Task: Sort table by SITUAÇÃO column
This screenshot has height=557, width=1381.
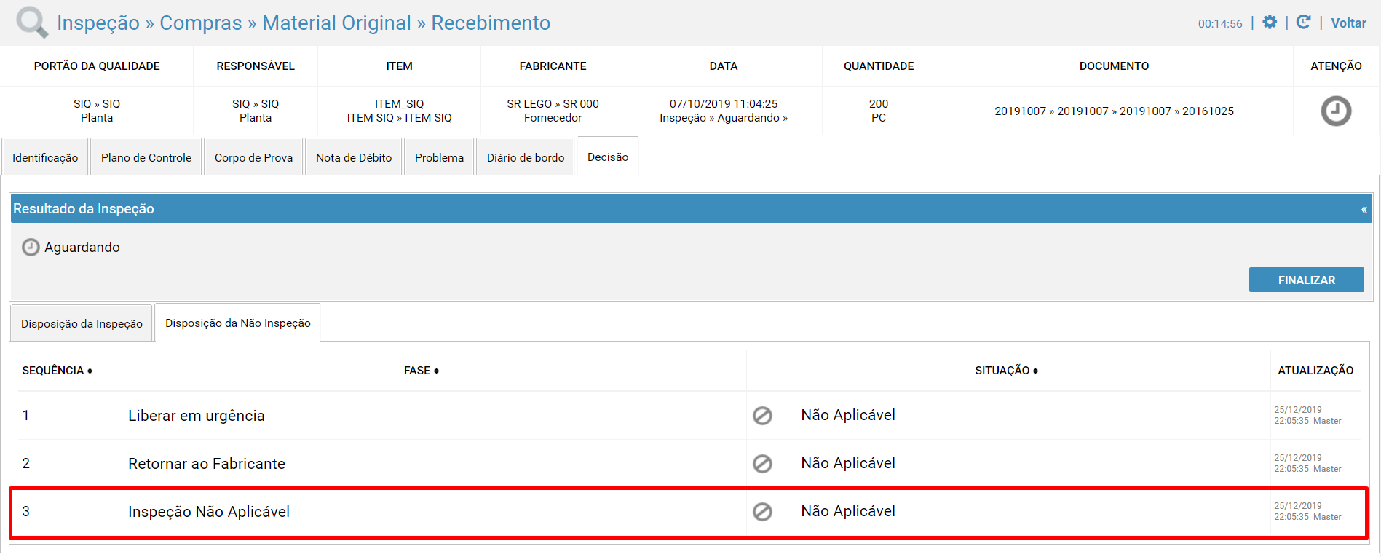Action: [x=1007, y=371]
